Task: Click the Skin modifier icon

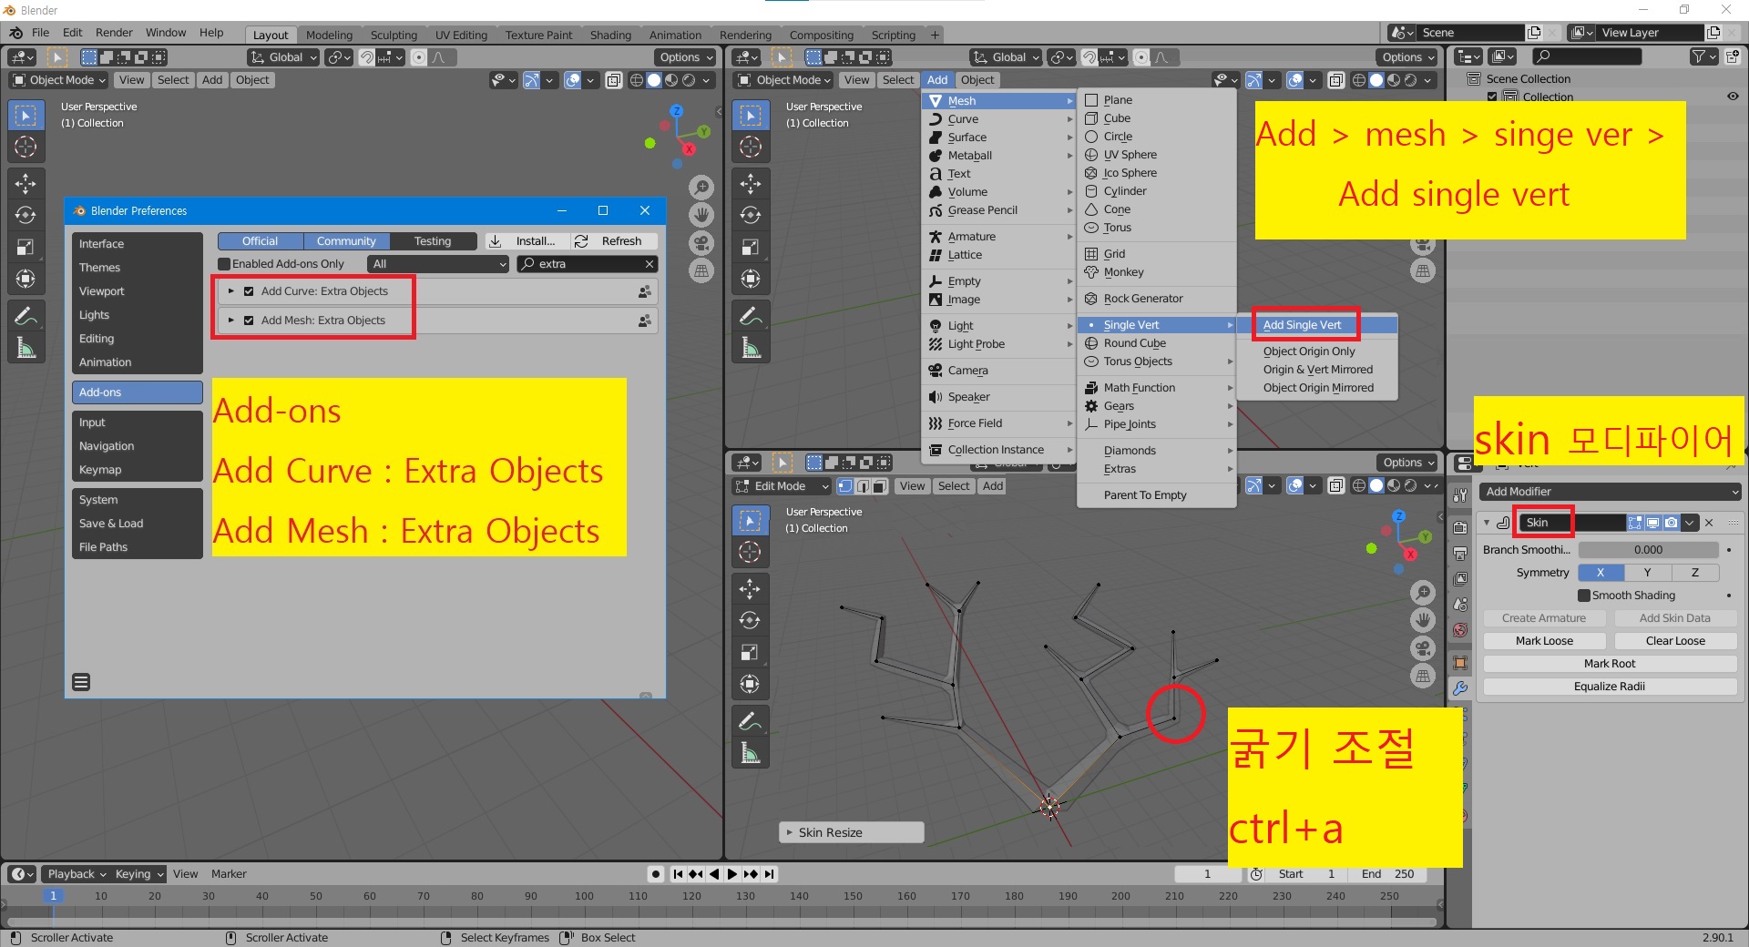Action: [1503, 523]
